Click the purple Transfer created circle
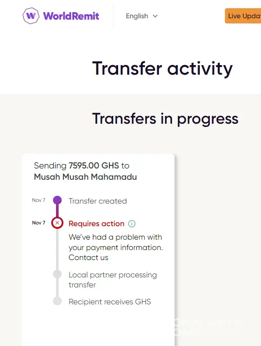The width and height of the screenshot is (261, 346). pos(57,201)
